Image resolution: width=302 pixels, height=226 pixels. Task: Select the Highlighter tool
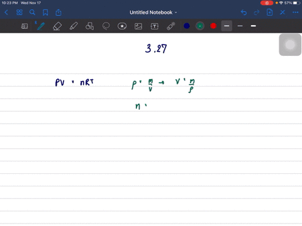(x=74, y=26)
